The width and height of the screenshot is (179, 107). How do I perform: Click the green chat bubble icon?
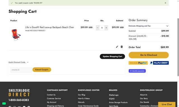(4, 104)
